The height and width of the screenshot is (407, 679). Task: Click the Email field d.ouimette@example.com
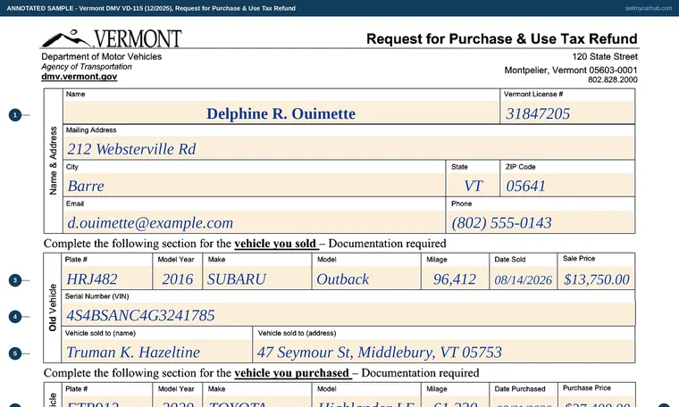point(255,222)
